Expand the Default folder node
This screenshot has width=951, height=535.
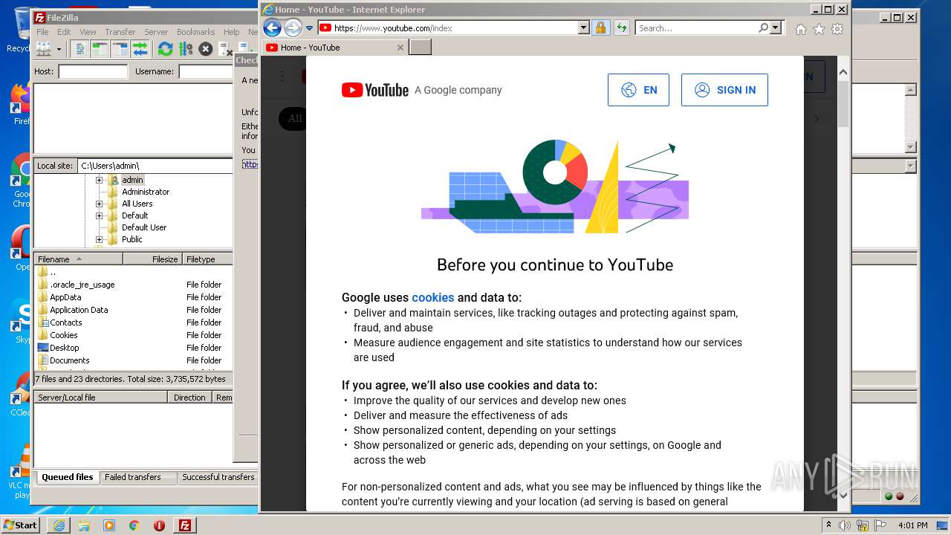99,215
